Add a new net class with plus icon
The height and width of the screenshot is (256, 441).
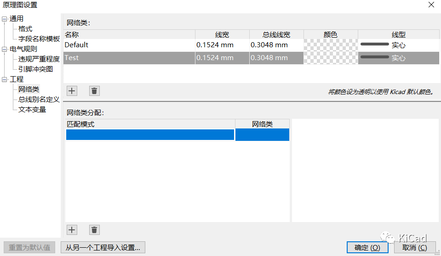tap(72, 91)
